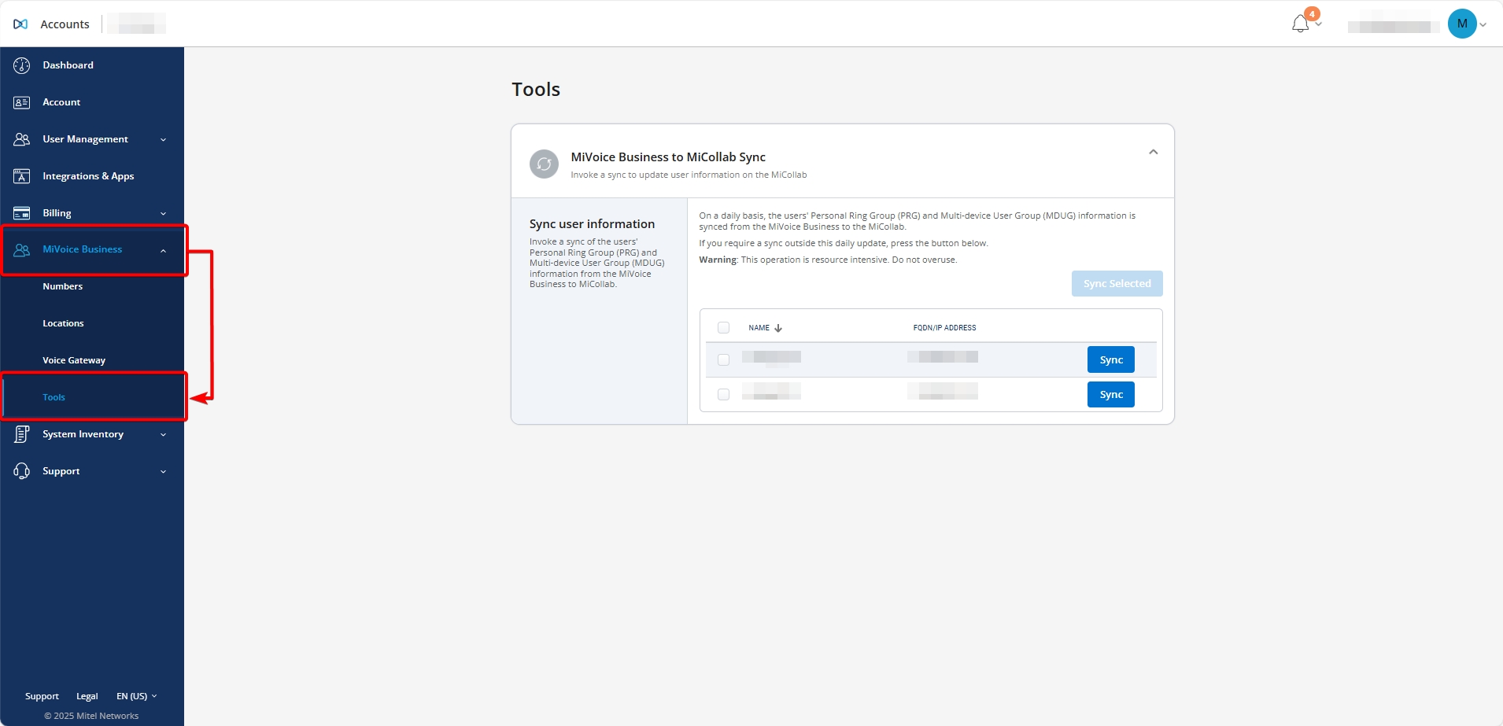Click the Accounts header title
The image size is (1503, 726).
(x=65, y=24)
